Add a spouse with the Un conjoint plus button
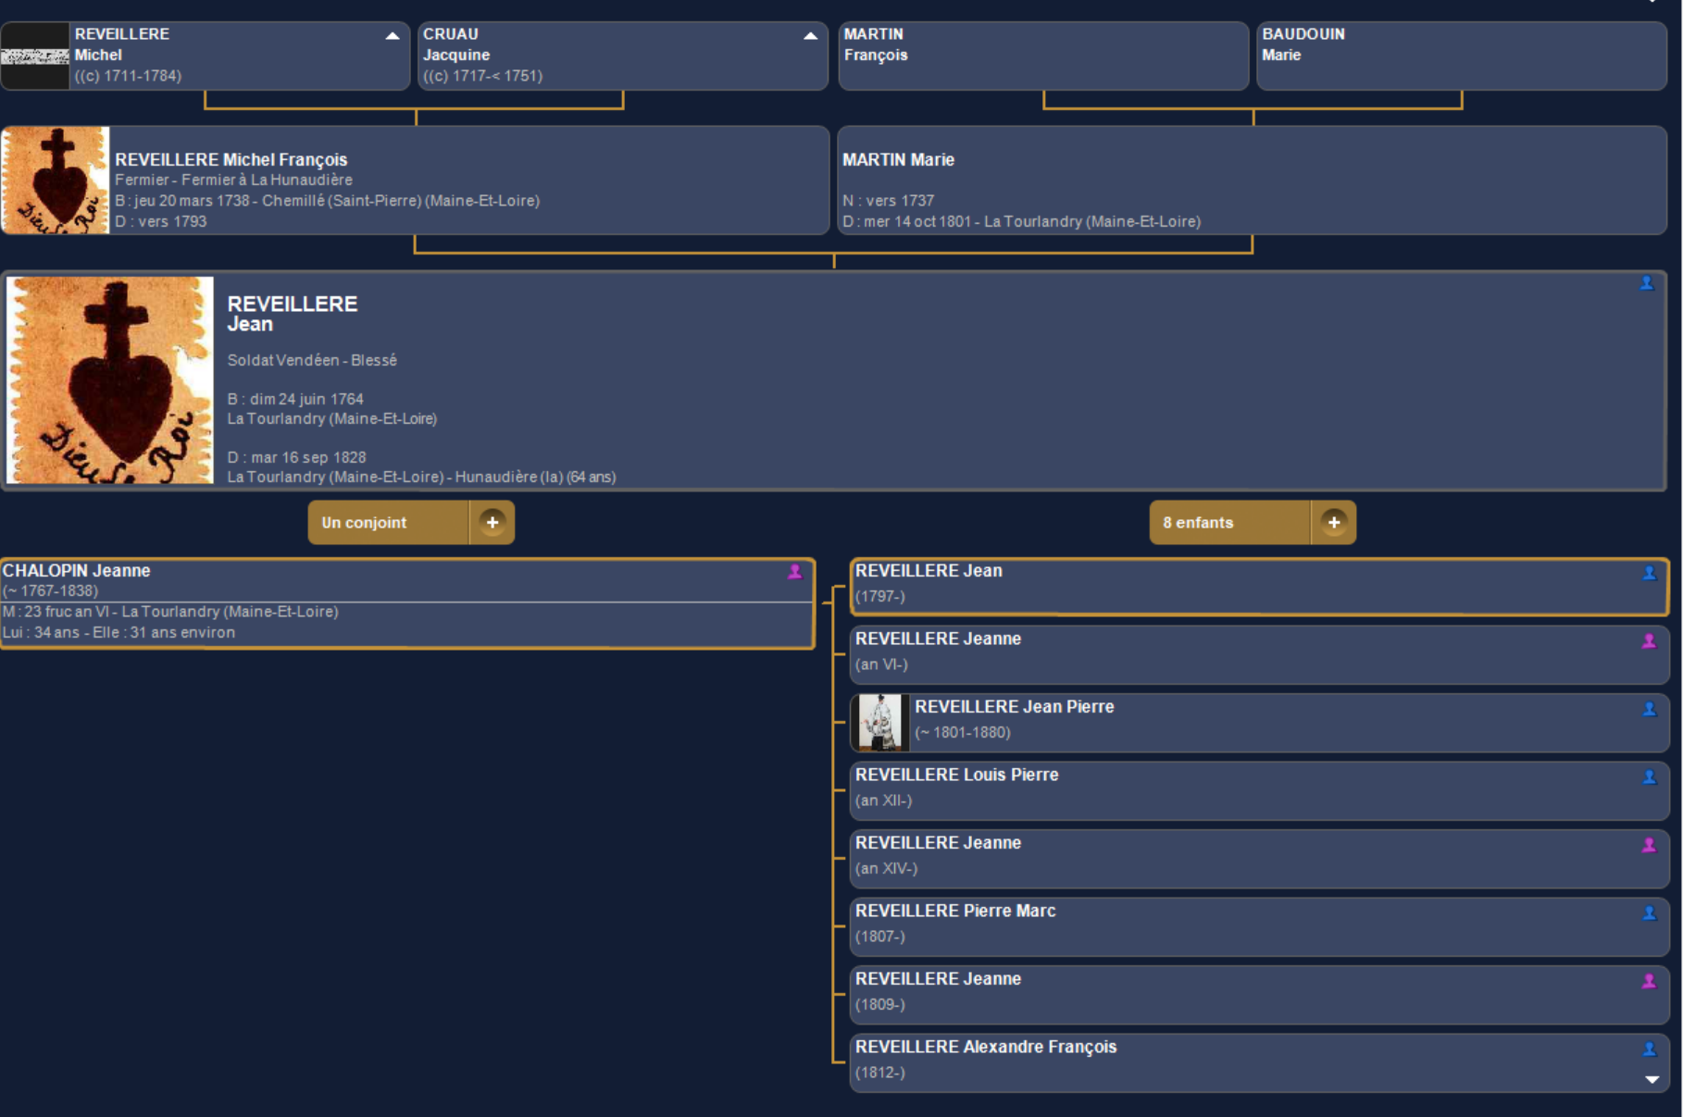The width and height of the screenshot is (1683, 1117). click(492, 523)
